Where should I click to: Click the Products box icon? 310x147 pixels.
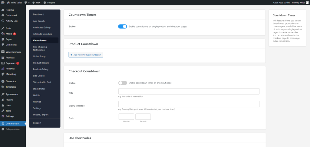(x=3, y=58)
